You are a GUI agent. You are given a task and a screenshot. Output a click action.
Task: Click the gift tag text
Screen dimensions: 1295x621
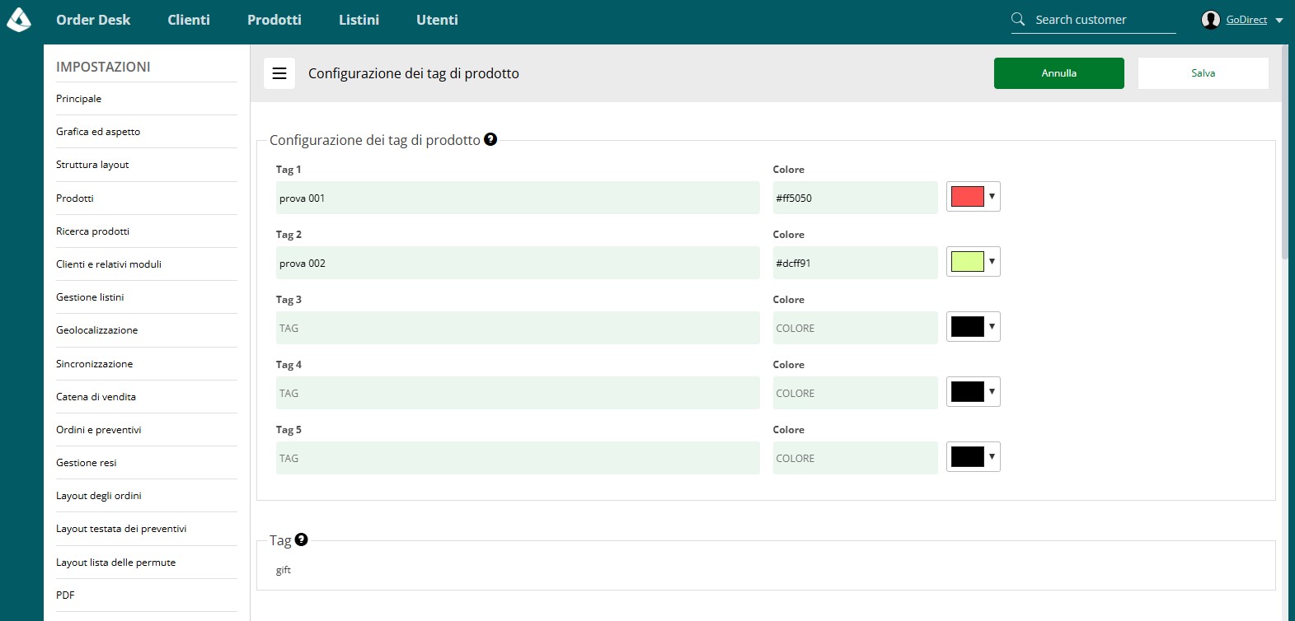[284, 570]
